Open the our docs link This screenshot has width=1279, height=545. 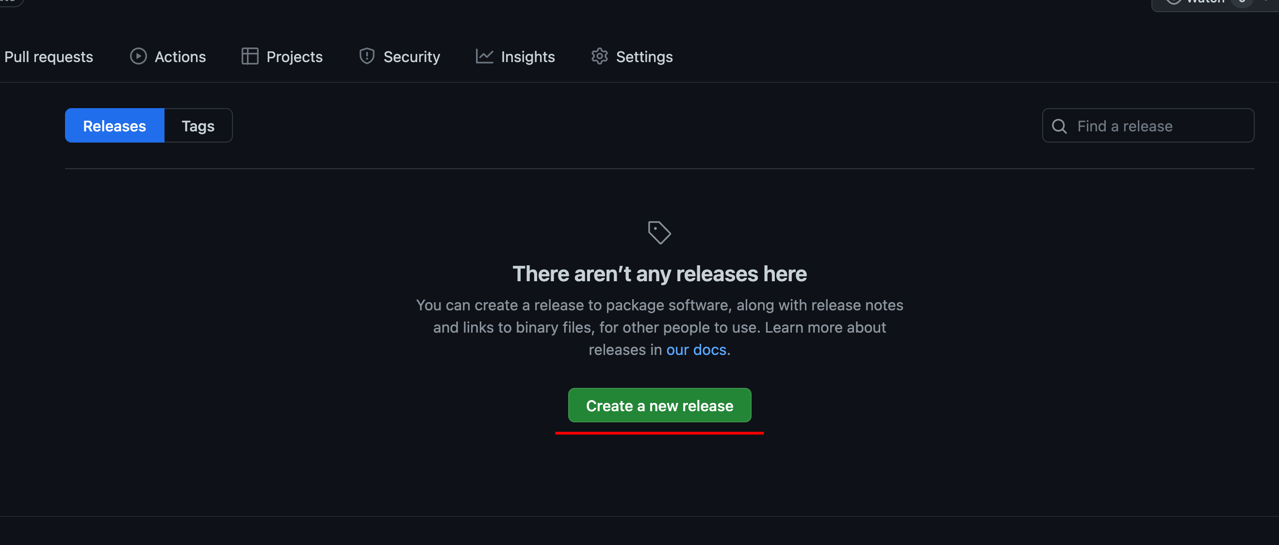(x=696, y=350)
